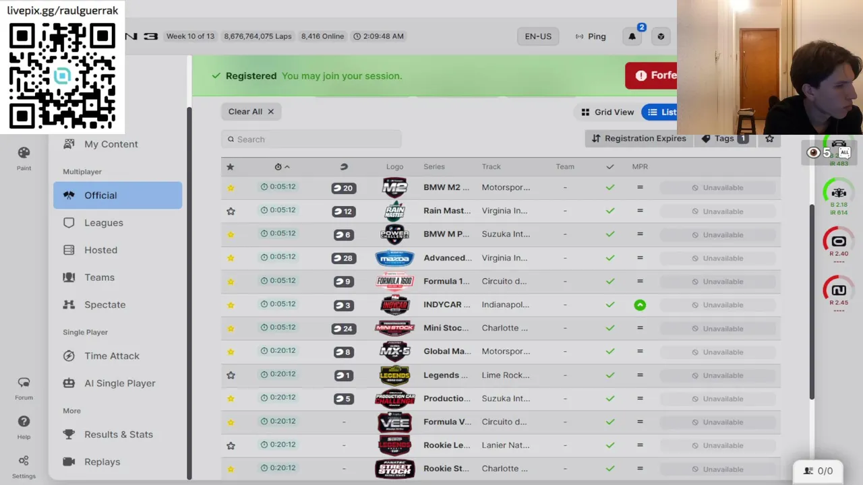This screenshot has width=863, height=485.
Task: Click the series list vertical scrollbar
Action: [x=812, y=300]
